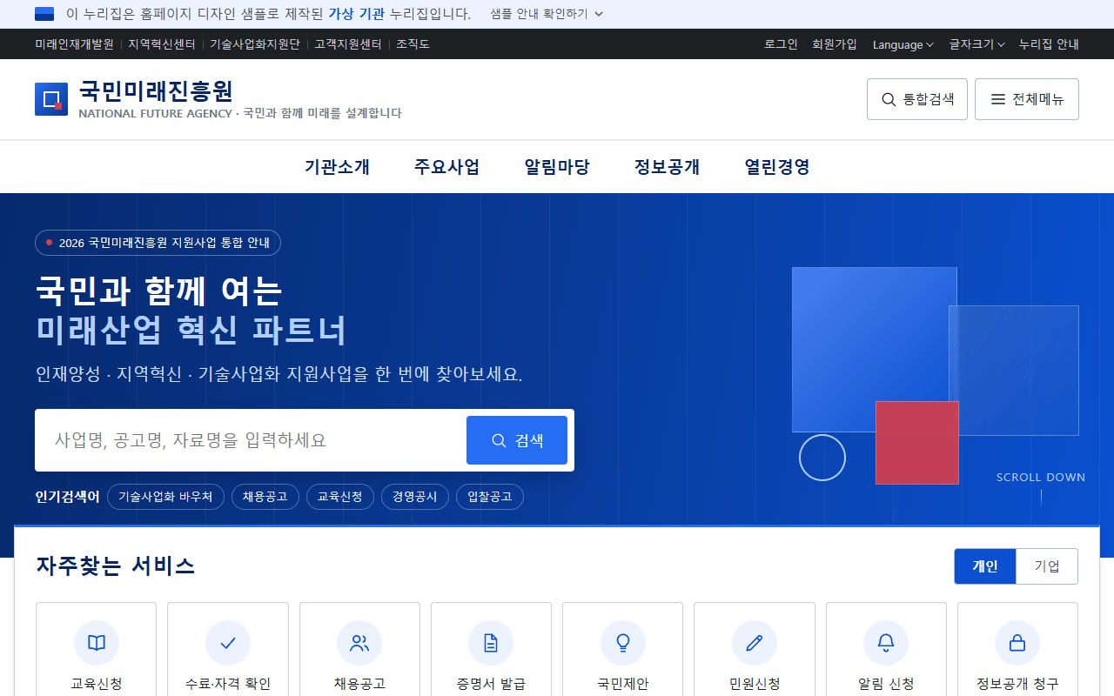Open the 글자크기 font size dropdown

977,44
